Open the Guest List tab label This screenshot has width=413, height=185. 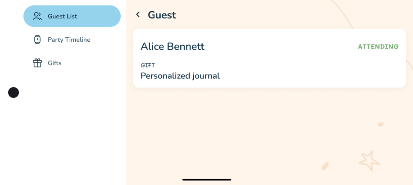[x=63, y=16]
